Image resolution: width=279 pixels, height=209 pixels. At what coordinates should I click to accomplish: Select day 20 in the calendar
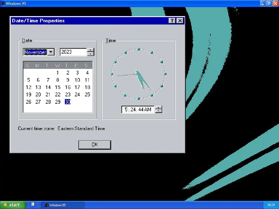[38, 94]
